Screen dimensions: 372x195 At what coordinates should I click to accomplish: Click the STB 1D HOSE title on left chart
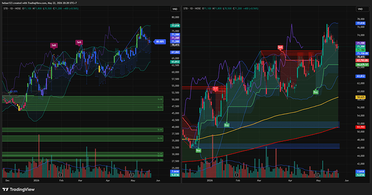pyautogui.click(x=12, y=9)
